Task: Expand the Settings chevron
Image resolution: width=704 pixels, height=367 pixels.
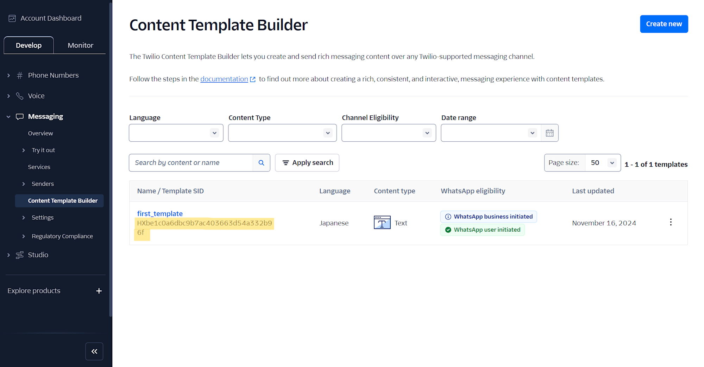Action: pos(24,218)
